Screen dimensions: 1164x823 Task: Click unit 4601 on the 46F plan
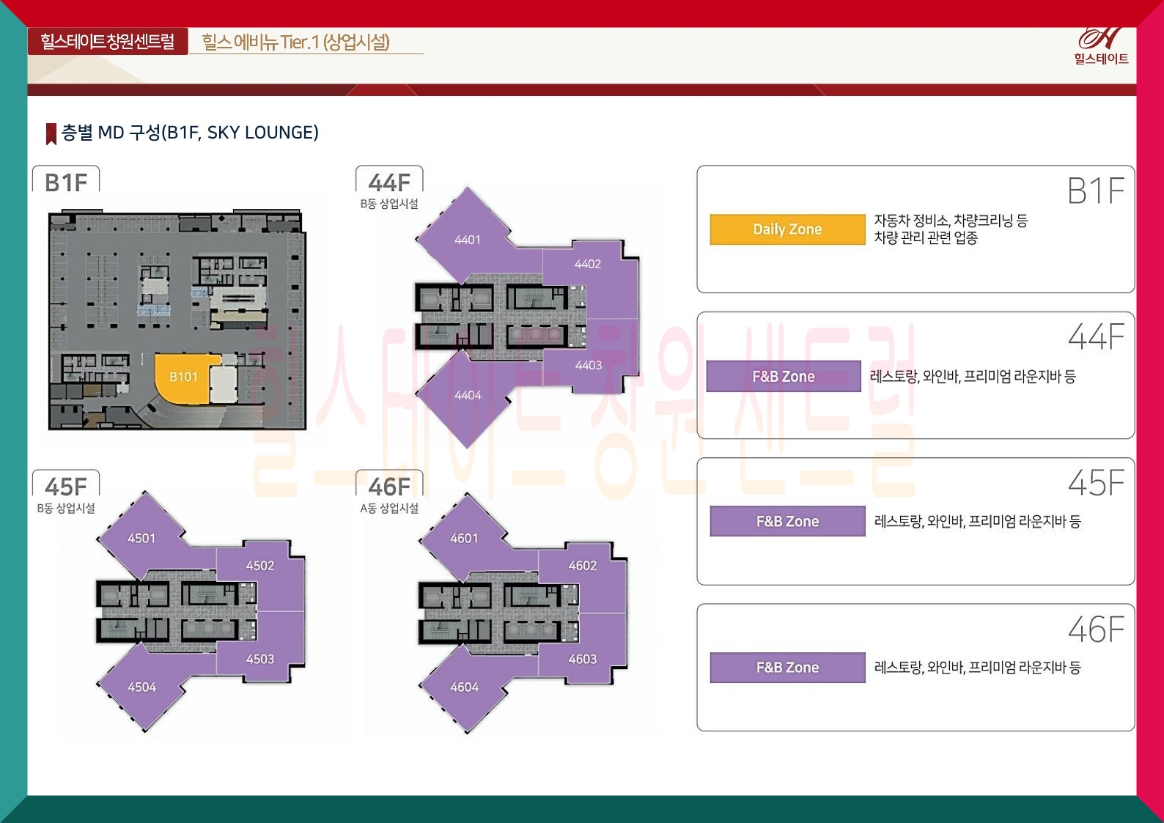pos(464,538)
